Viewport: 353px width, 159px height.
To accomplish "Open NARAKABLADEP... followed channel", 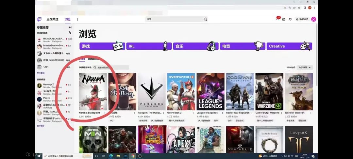I will coord(55,40).
